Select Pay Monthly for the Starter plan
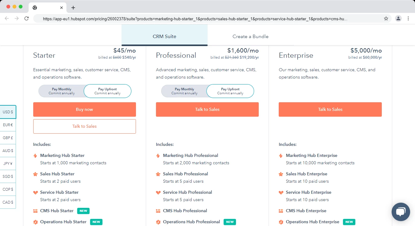This screenshot has width=415, height=226. click(x=62, y=91)
